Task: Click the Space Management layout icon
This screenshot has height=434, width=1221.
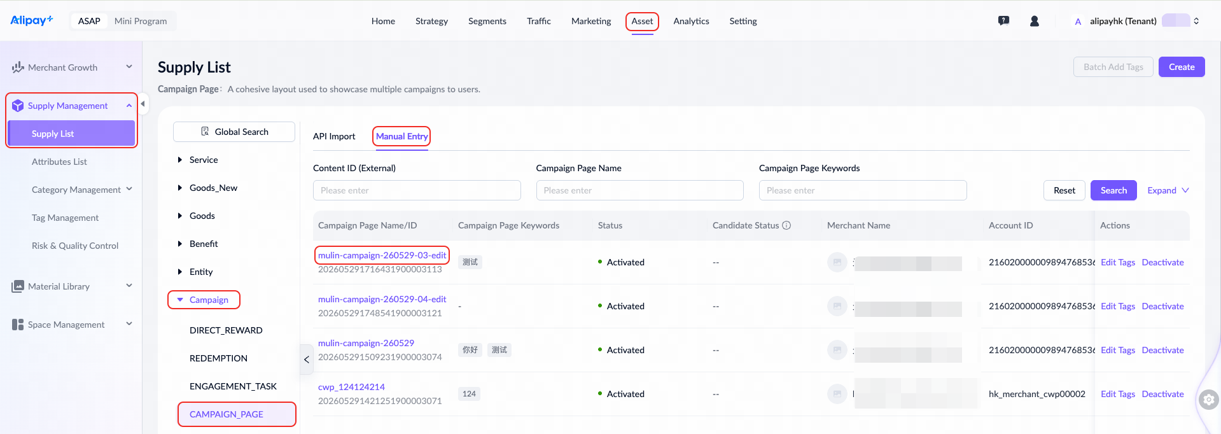Action: (x=18, y=325)
